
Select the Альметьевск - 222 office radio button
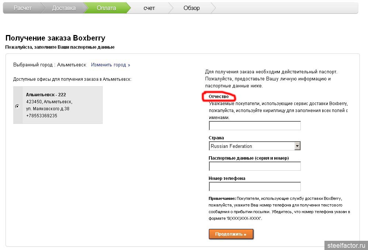click(17, 106)
